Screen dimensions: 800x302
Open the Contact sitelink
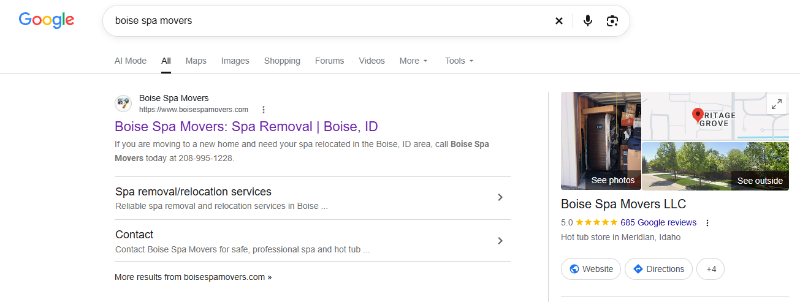tap(134, 235)
